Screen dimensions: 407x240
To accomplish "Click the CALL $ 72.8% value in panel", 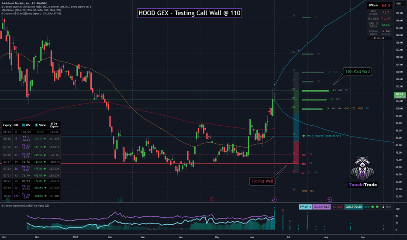I will click(x=386, y=25).
